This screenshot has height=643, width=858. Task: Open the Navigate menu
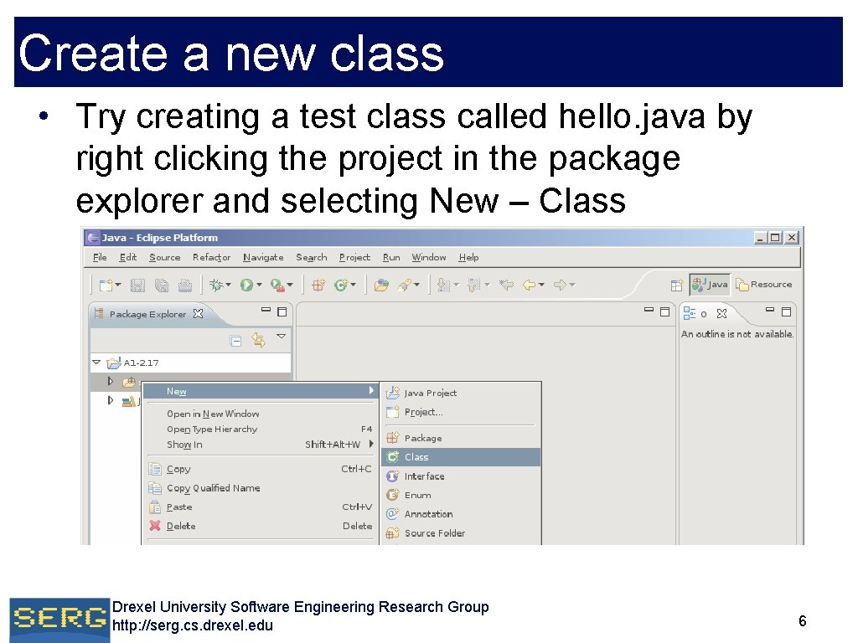pyautogui.click(x=263, y=258)
